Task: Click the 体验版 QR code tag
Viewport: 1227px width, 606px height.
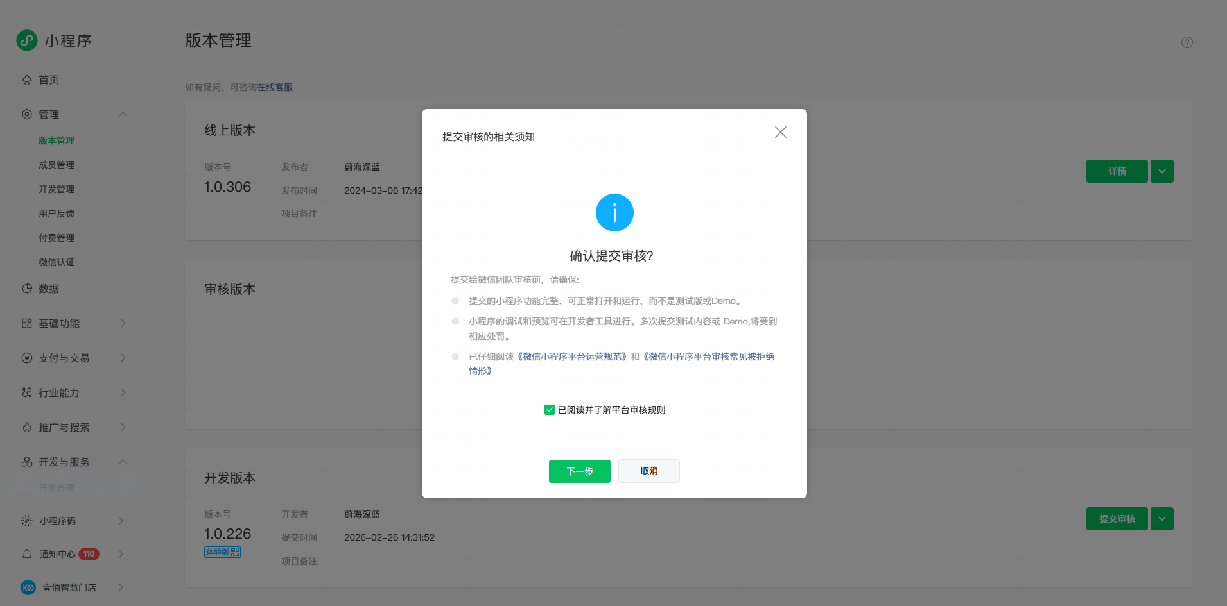Action: 223,552
